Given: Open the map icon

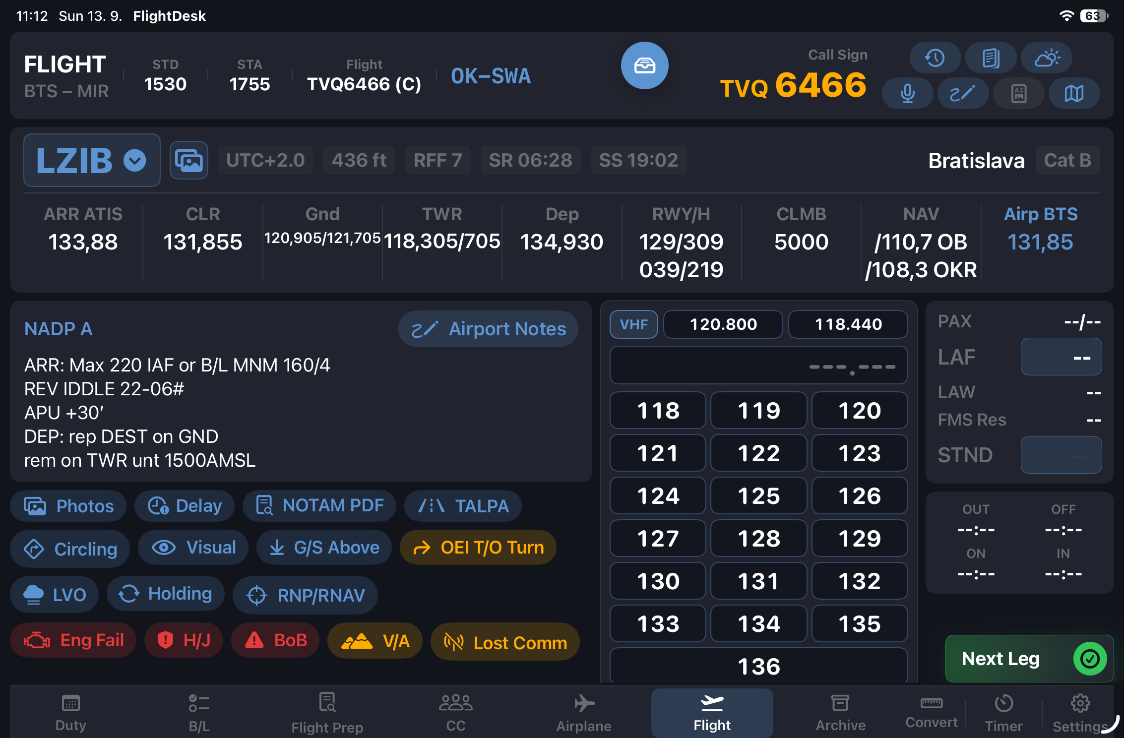Looking at the screenshot, I should pyautogui.click(x=1074, y=93).
